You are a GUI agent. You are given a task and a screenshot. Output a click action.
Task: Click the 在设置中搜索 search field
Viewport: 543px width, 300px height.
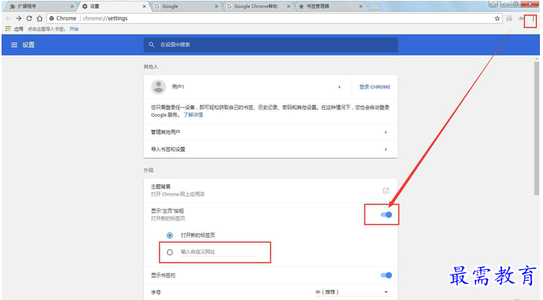(271, 45)
